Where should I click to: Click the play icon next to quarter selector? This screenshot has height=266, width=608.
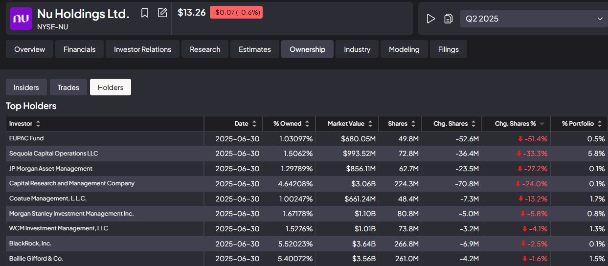tap(431, 19)
